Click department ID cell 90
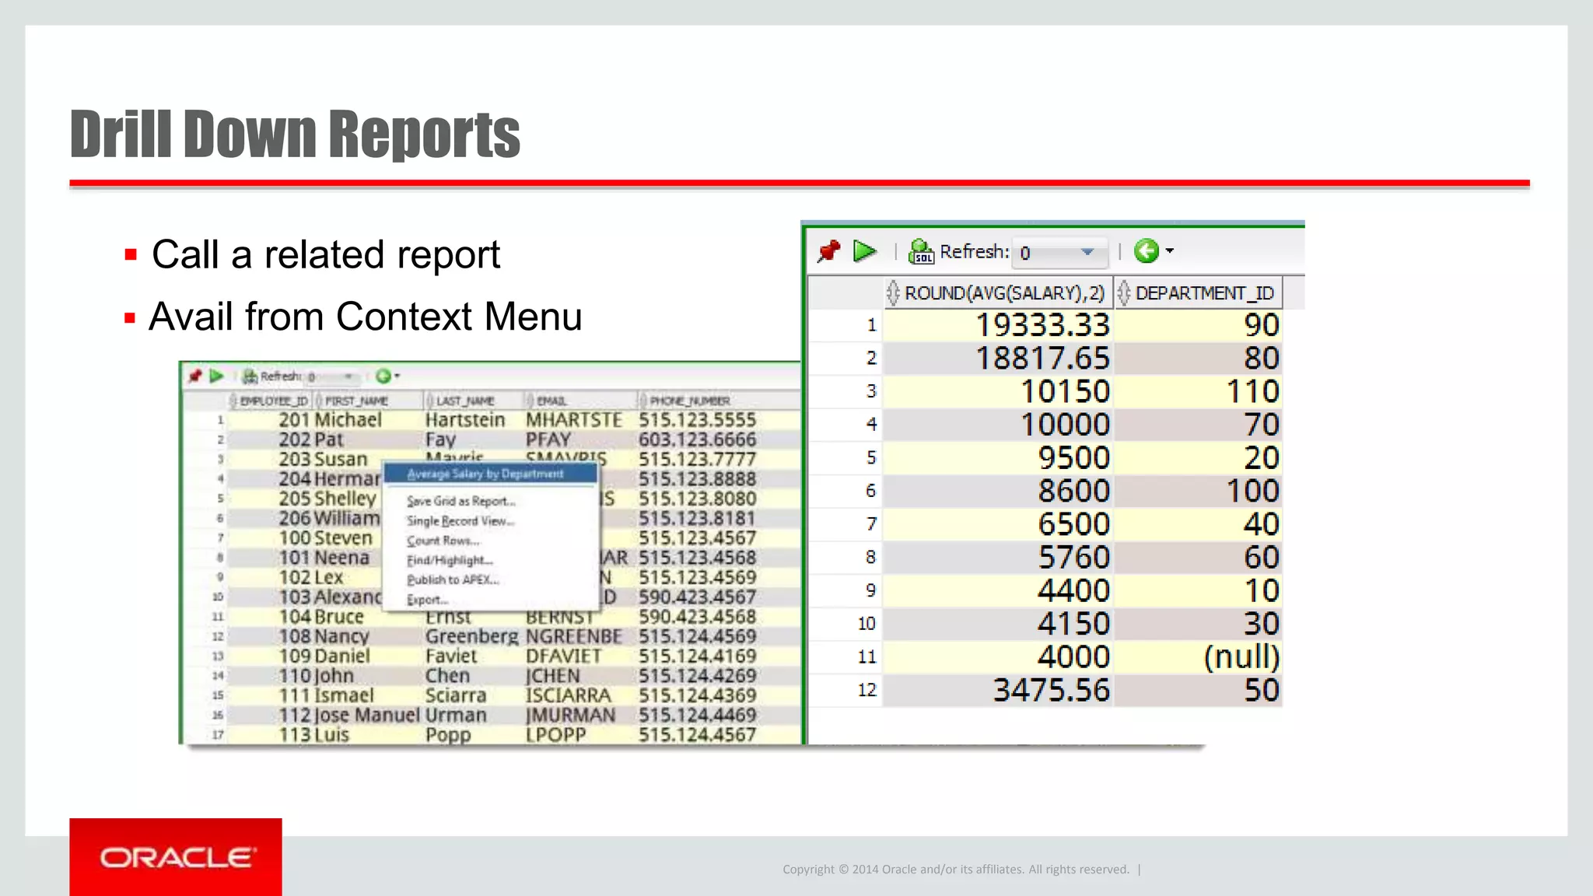This screenshot has height=896, width=1593. pyautogui.click(x=1198, y=325)
